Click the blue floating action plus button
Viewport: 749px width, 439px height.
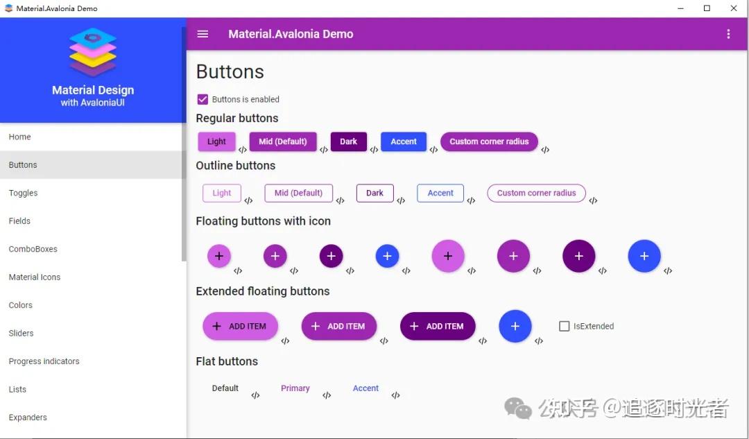(387, 255)
